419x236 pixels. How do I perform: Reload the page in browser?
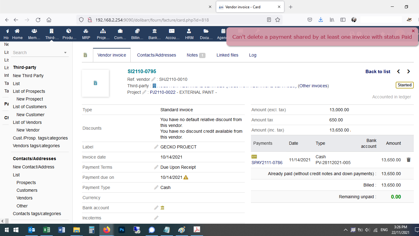(38, 20)
